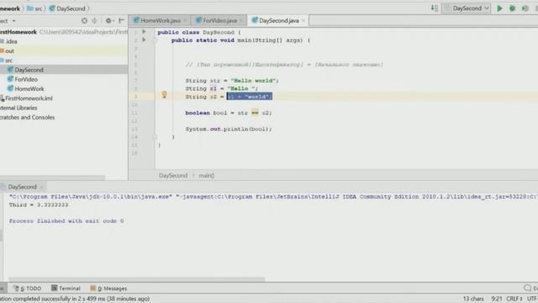Start debugging with the bug icon

pyautogui.click(x=512, y=8)
